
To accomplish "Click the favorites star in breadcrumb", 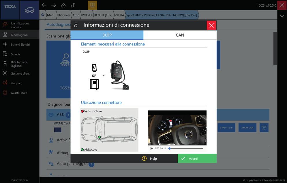I will point(43,15).
